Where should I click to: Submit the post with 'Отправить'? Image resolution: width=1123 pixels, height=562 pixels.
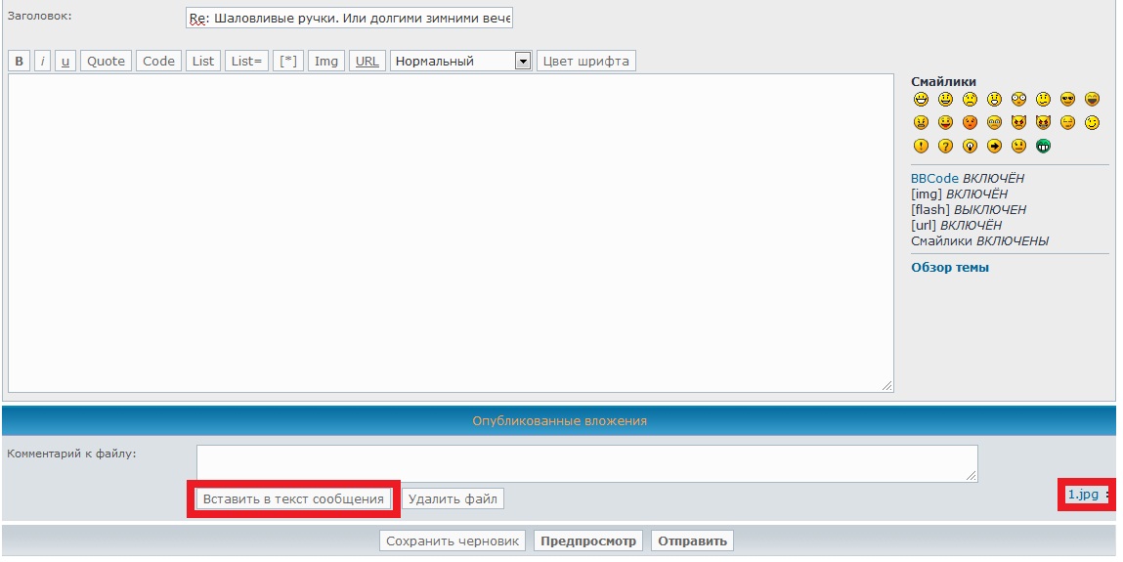pyautogui.click(x=692, y=541)
